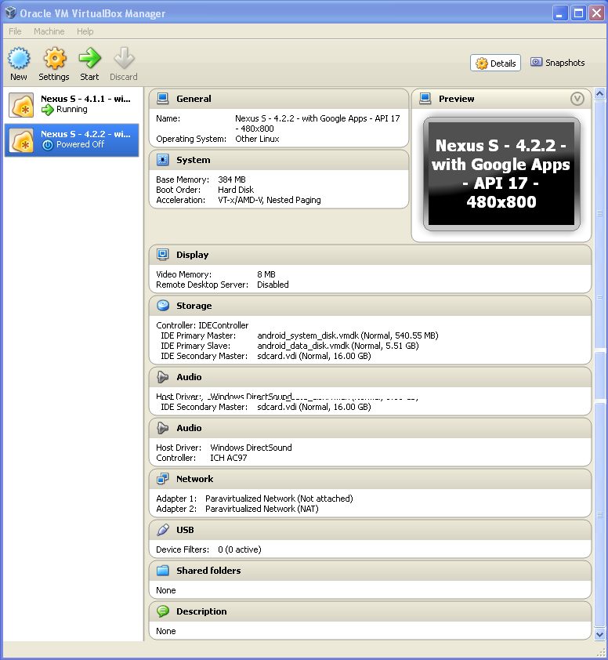Image resolution: width=608 pixels, height=660 pixels.
Task: Click the VirtualBox cube icon in title bar
Action: coord(10,13)
